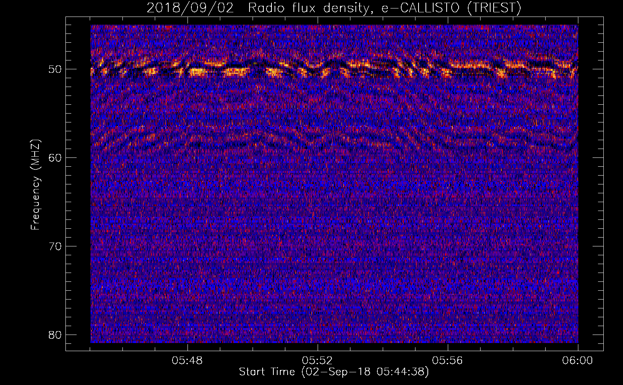
Task: Click the 05:56 time tick label
Action: (447, 361)
